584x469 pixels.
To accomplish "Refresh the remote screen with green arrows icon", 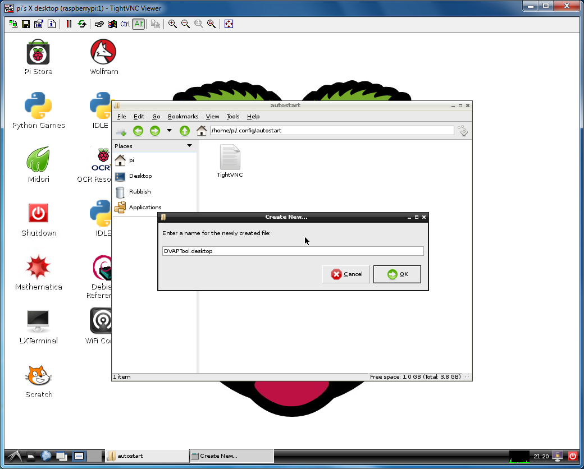I will click(x=82, y=24).
